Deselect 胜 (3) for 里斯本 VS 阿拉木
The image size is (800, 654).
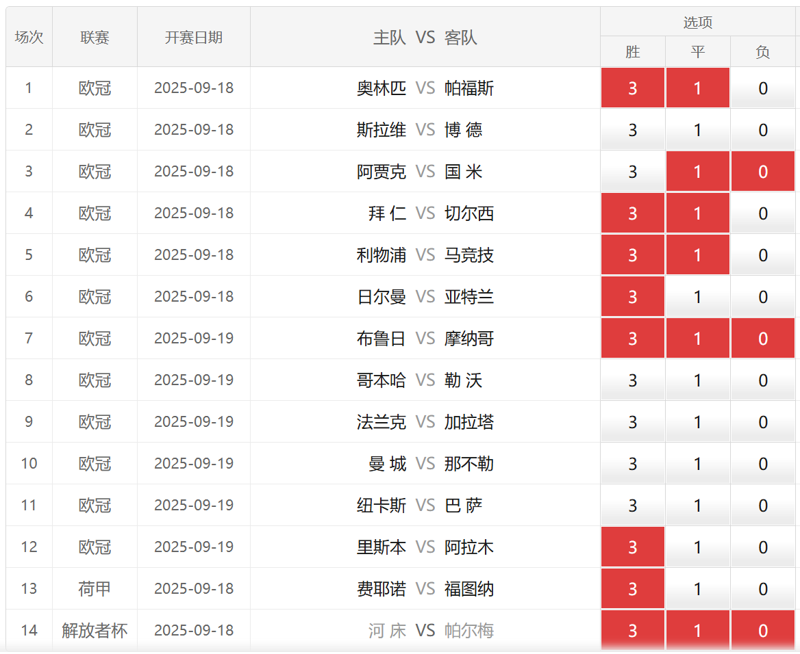[x=633, y=548]
